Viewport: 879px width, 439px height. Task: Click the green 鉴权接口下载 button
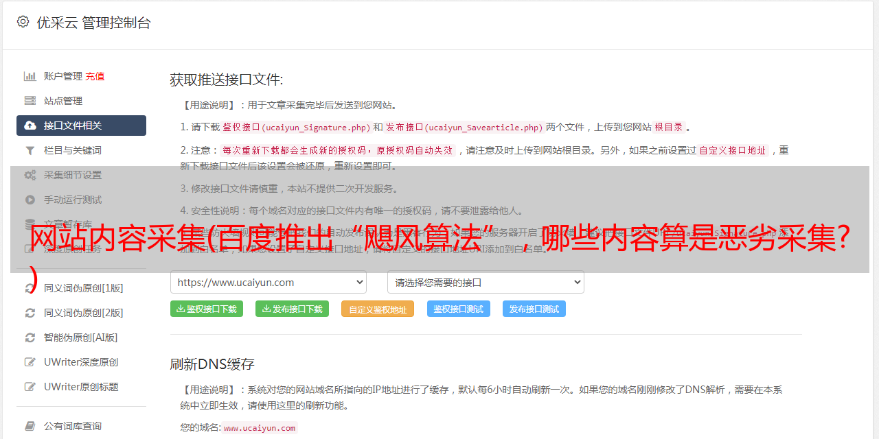click(x=207, y=309)
